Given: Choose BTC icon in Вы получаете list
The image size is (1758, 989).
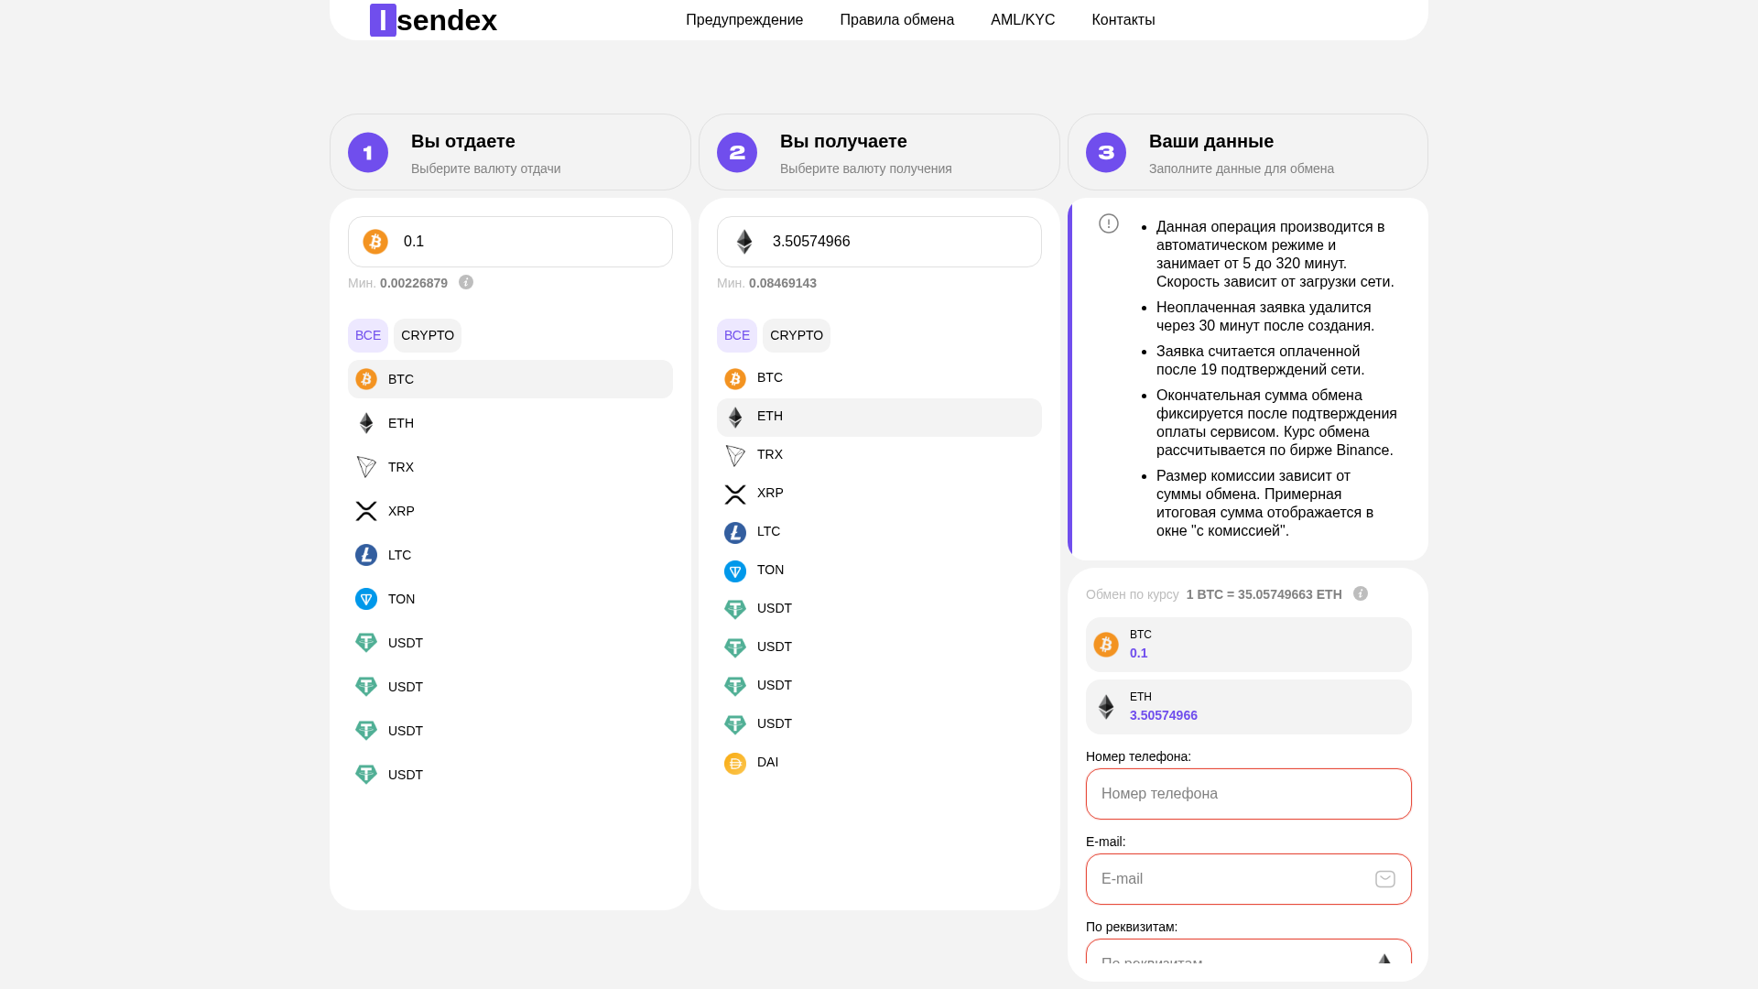Looking at the screenshot, I should click(735, 379).
